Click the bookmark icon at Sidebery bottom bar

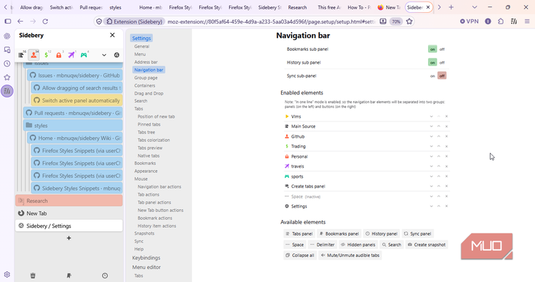tap(69, 275)
